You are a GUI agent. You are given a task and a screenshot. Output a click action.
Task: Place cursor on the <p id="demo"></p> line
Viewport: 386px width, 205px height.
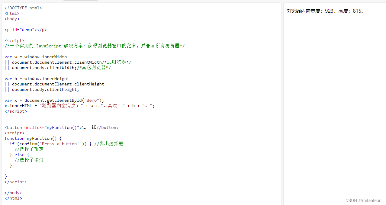point(26,30)
